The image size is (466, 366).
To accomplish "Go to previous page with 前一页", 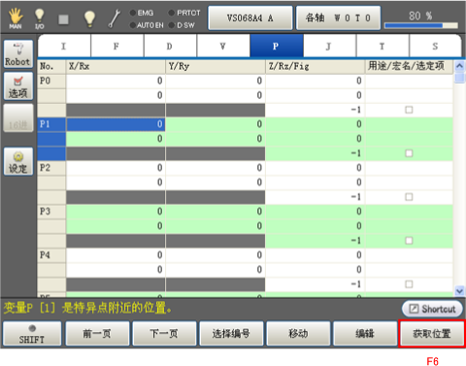I will [x=97, y=333].
